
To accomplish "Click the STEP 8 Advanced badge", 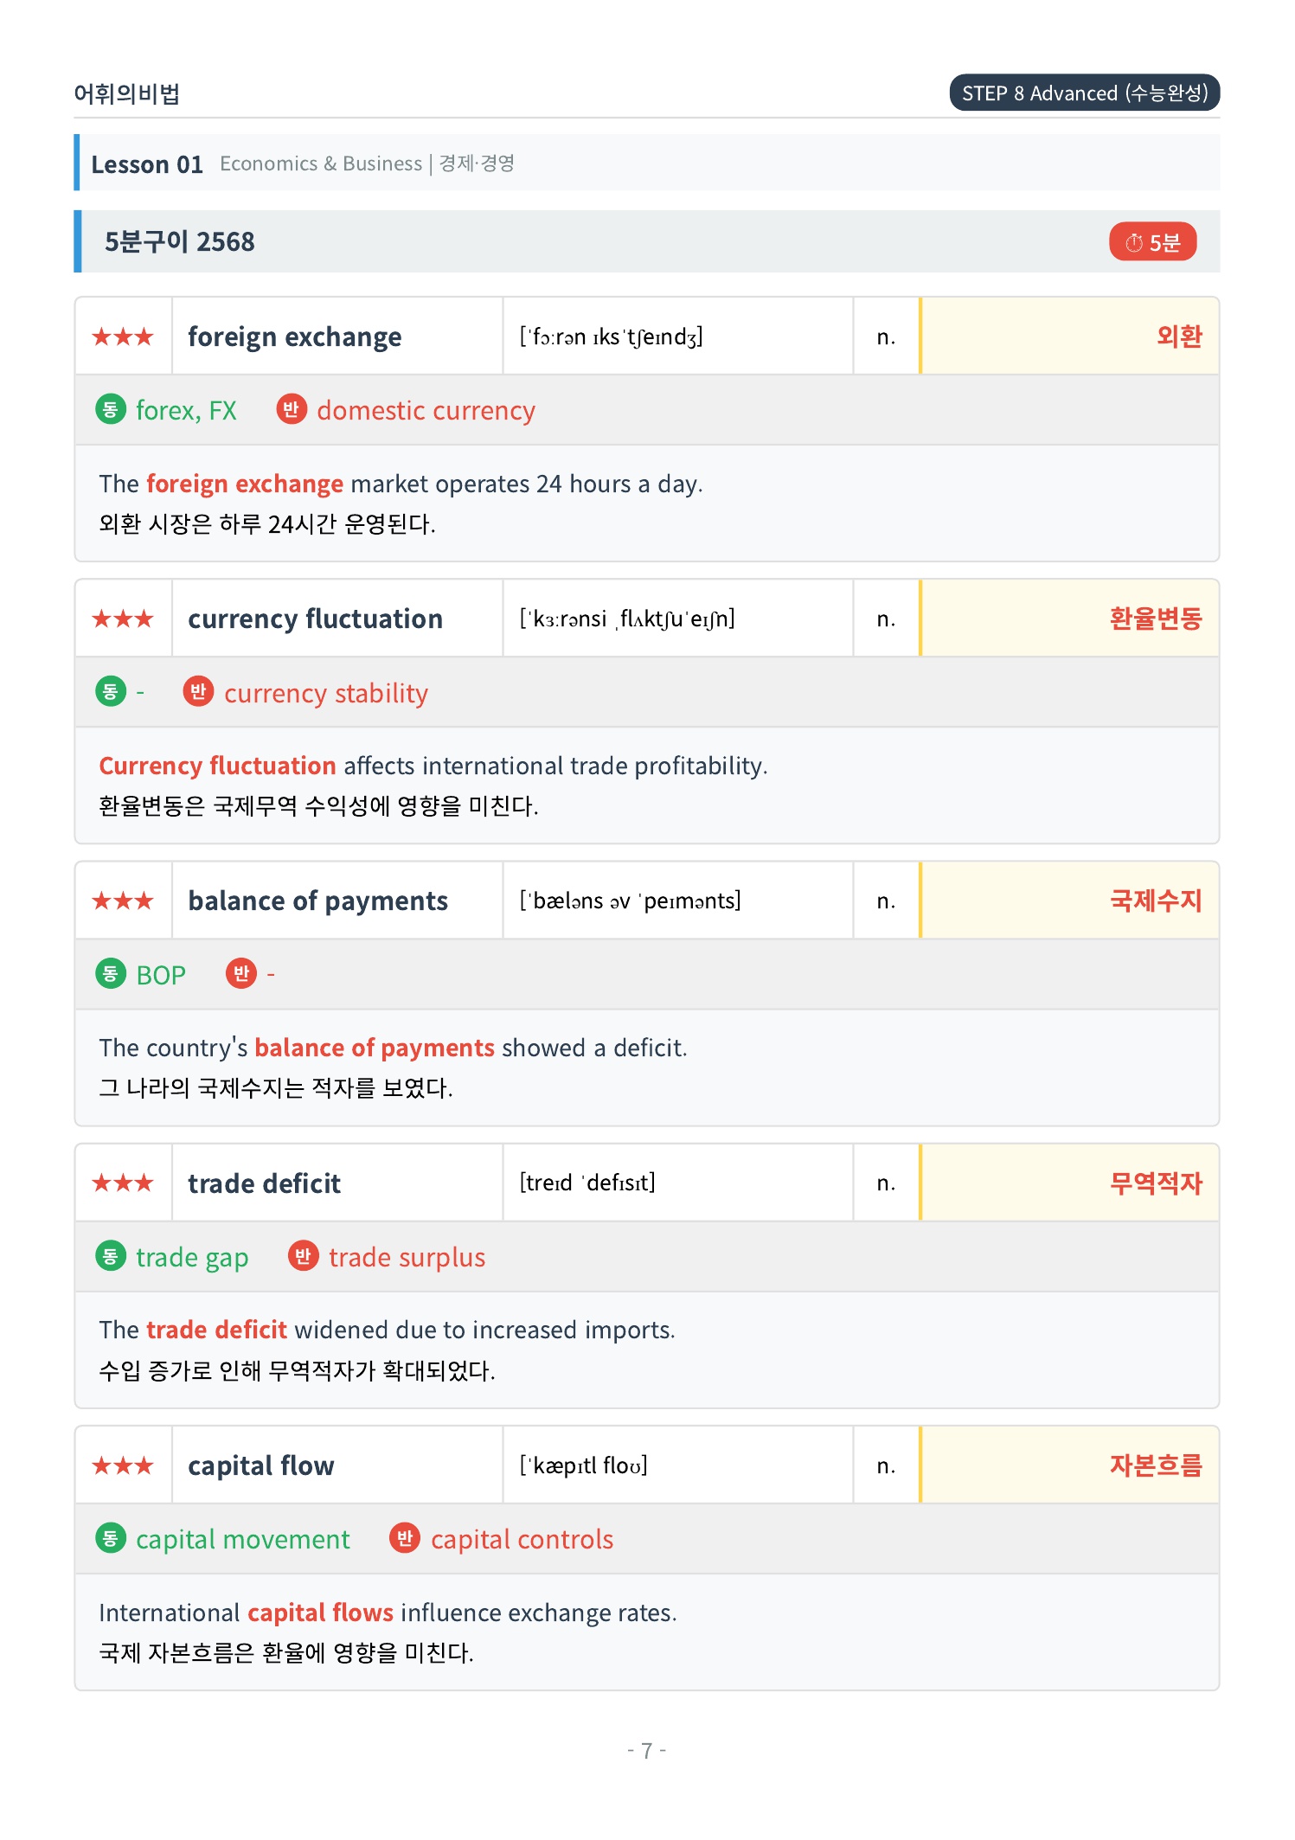I will tap(1085, 93).
